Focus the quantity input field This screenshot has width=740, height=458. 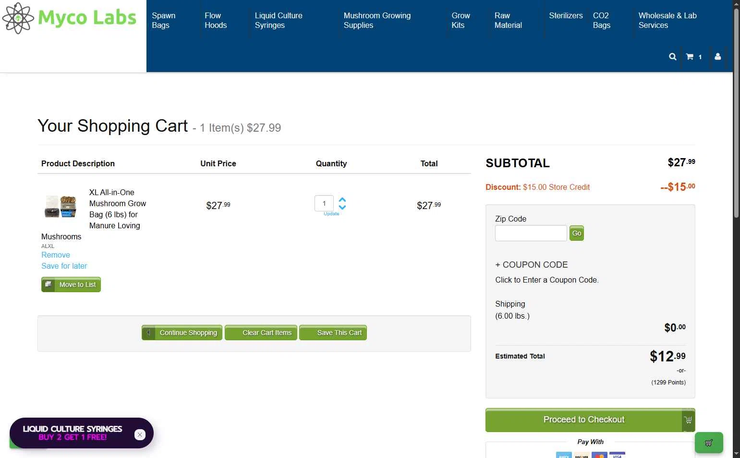pyautogui.click(x=324, y=203)
